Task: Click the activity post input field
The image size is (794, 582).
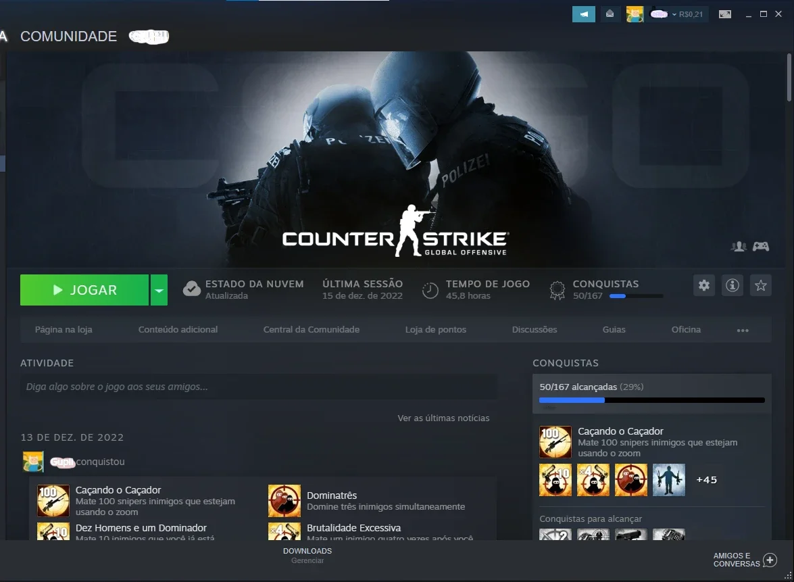Action: click(258, 387)
